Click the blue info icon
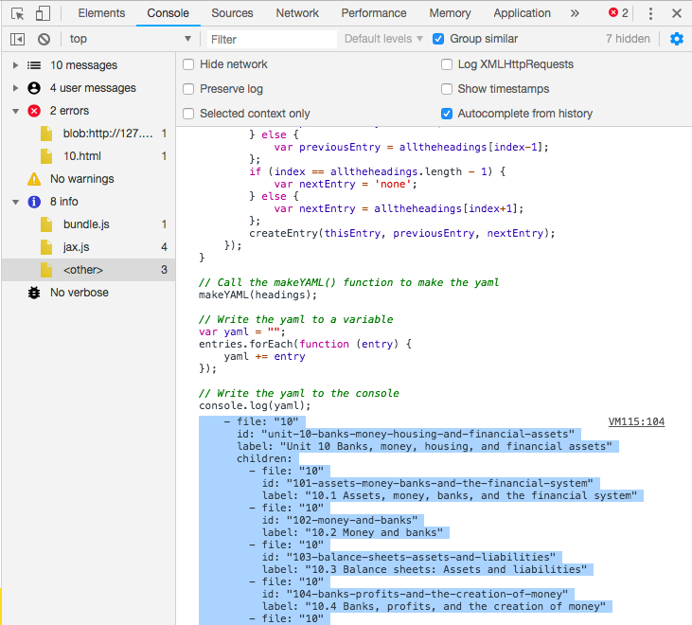The image size is (692, 625). coord(34,202)
